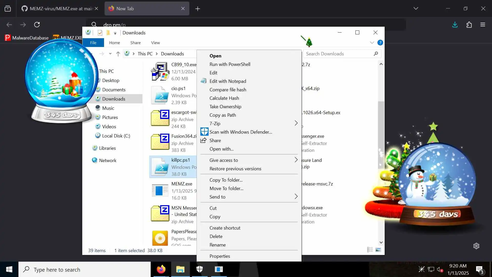
Task: Toggle Properties checkmark in quick access toolbar
Action: pyautogui.click(x=100, y=33)
